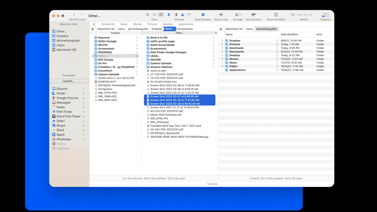Sort by the Date Modified column header
Image resolution: width=377 pixels, height=212 pixels.
point(289,34)
